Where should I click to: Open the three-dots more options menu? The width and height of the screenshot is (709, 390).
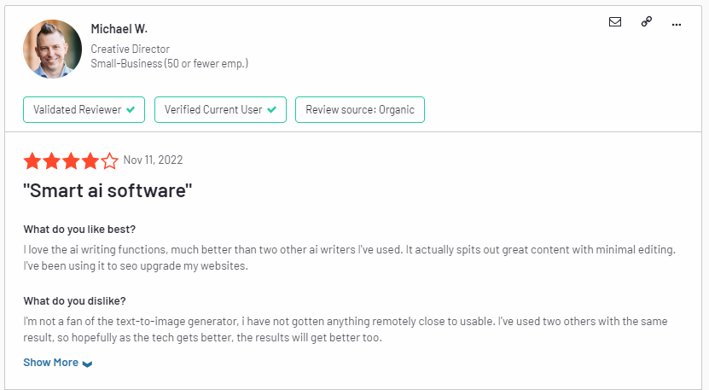tap(677, 25)
